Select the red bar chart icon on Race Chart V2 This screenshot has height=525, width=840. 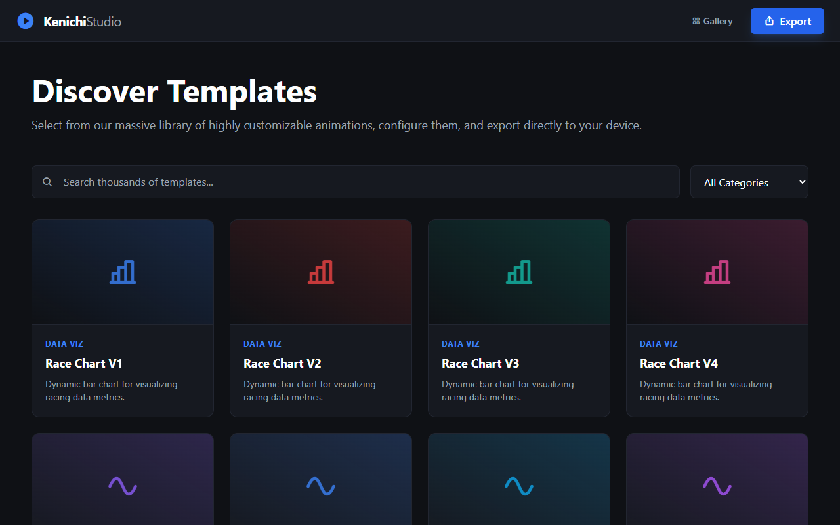320,271
